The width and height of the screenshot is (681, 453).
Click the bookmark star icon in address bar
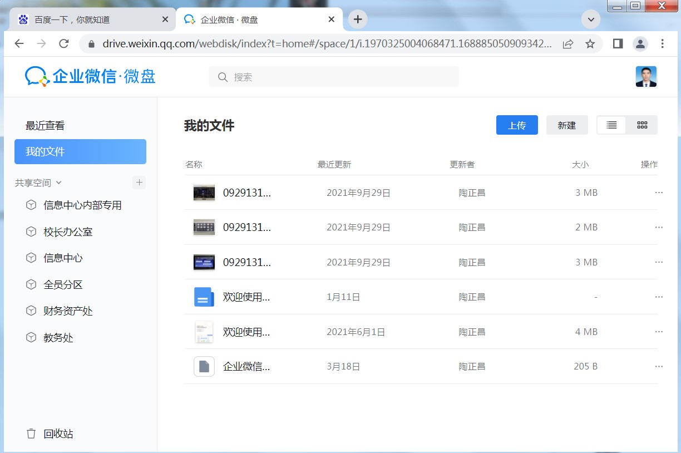point(590,43)
